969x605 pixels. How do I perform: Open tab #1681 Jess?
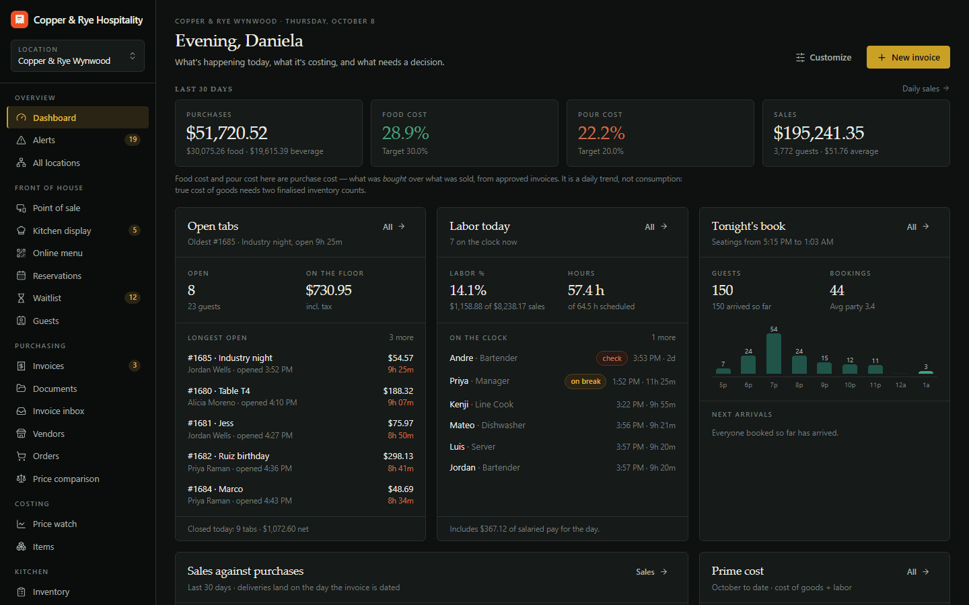301,429
